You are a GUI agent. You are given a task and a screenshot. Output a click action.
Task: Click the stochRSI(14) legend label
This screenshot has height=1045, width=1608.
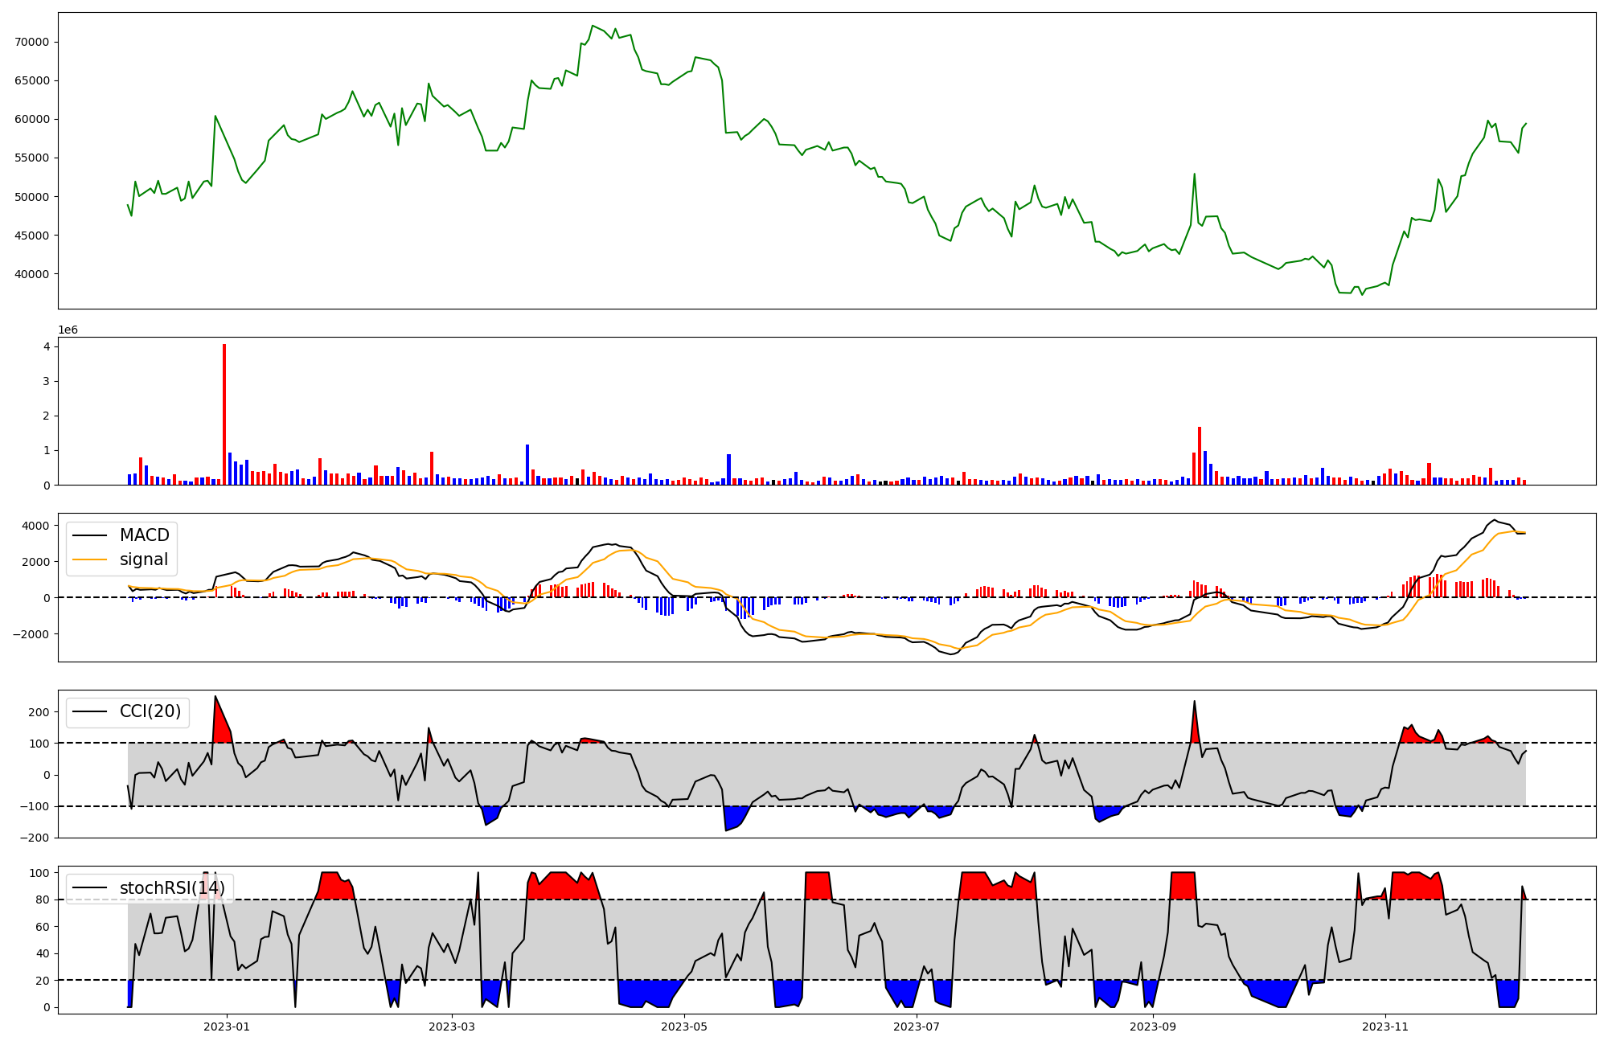point(172,888)
